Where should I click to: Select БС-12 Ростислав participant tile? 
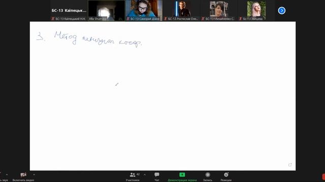point(182,11)
